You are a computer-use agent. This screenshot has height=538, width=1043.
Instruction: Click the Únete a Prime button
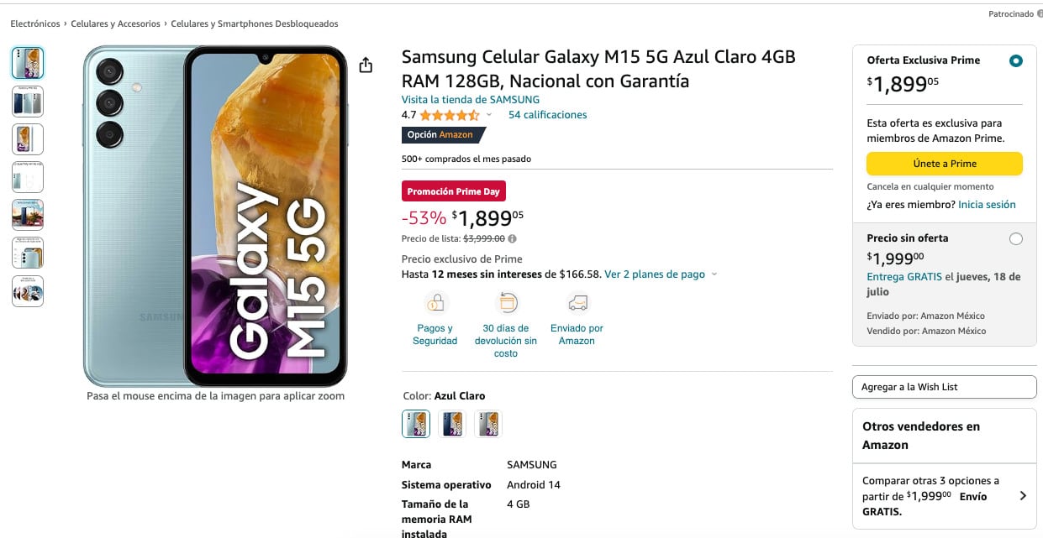point(945,164)
